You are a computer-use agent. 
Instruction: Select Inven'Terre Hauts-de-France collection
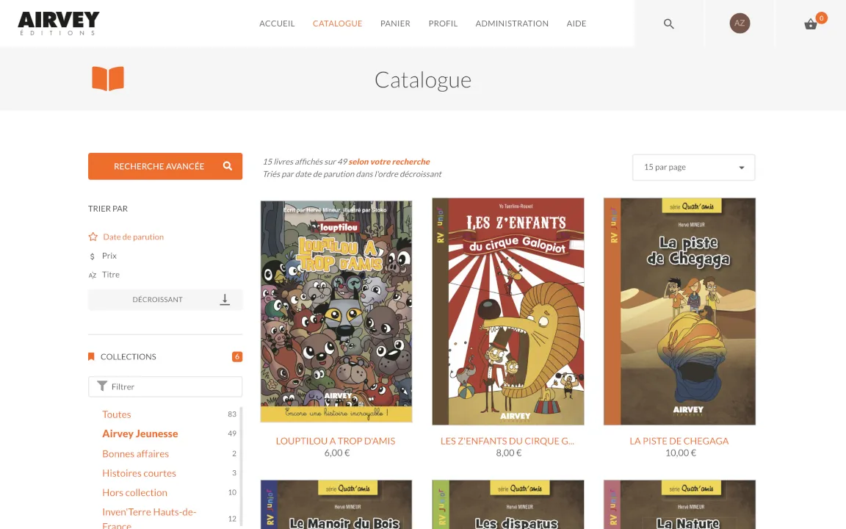149,518
